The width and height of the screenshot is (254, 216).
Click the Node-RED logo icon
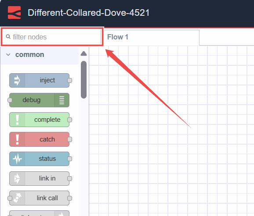[x=14, y=13]
